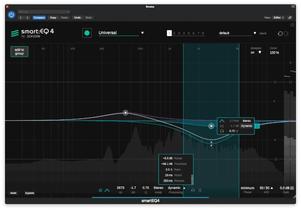
Task: Click the headphones solo icon in band popup
Action: click(x=222, y=131)
